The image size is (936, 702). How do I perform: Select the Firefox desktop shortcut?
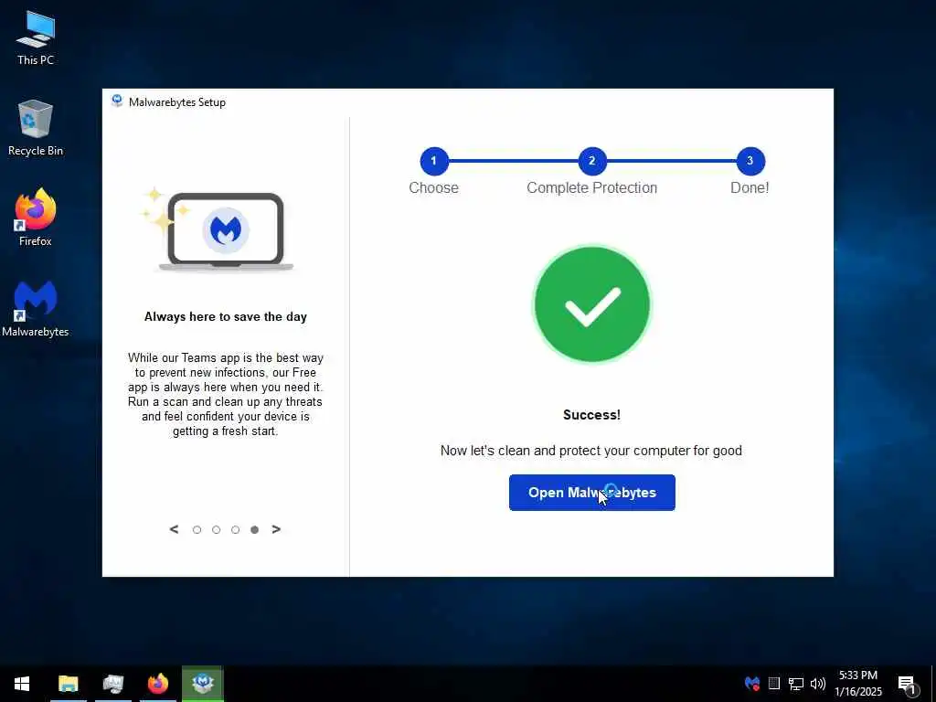click(36, 218)
